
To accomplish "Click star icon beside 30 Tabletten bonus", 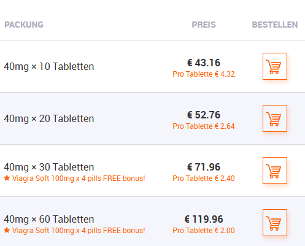I will [7, 178].
